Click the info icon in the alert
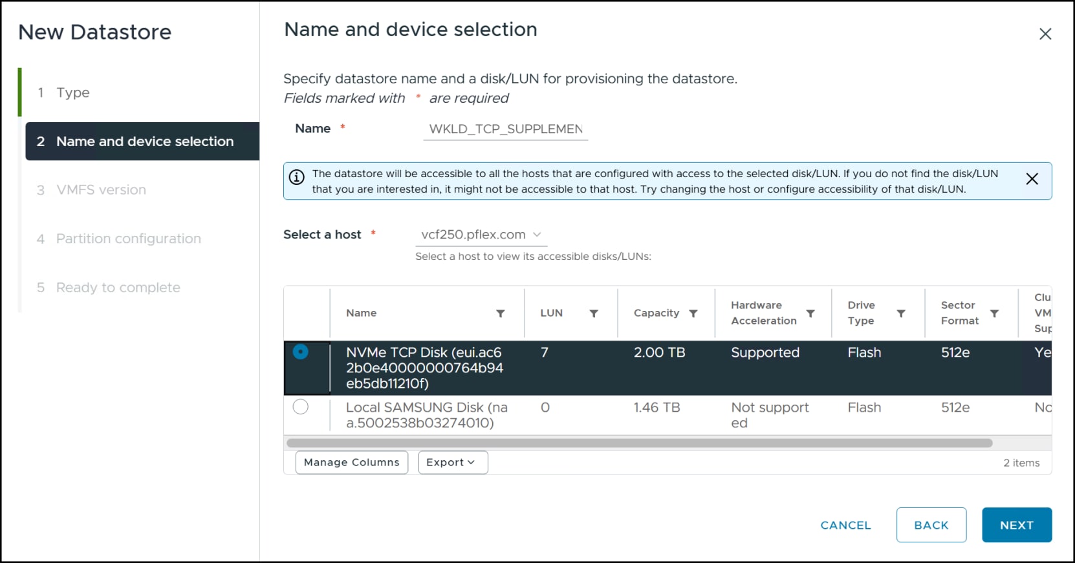 click(296, 177)
